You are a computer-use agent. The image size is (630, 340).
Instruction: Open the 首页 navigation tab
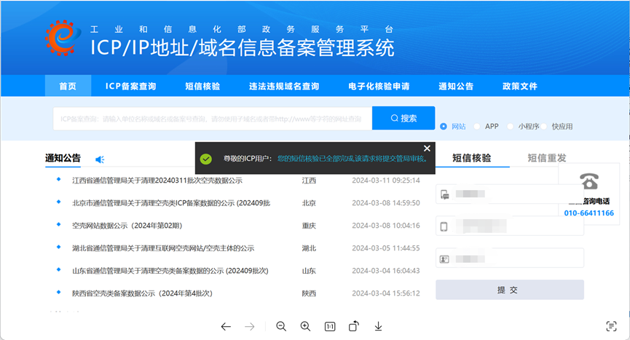[68, 86]
